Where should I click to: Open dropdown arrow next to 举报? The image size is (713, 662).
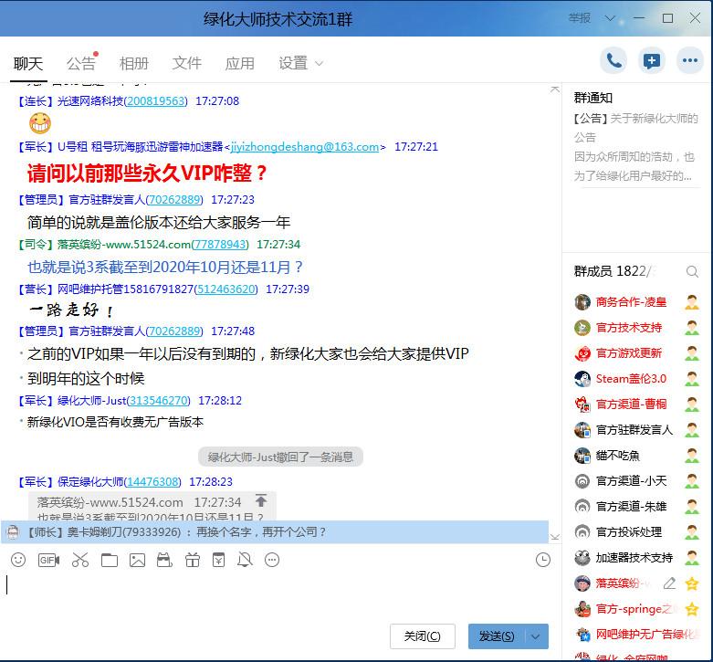tap(610, 18)
